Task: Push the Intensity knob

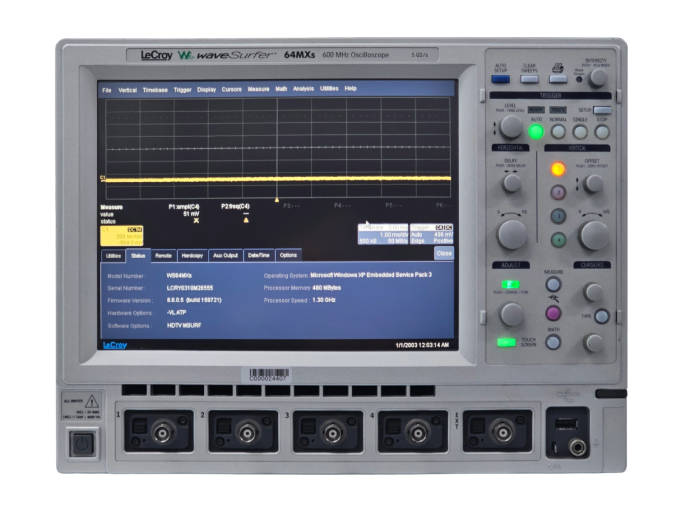Action: point(598,78)
